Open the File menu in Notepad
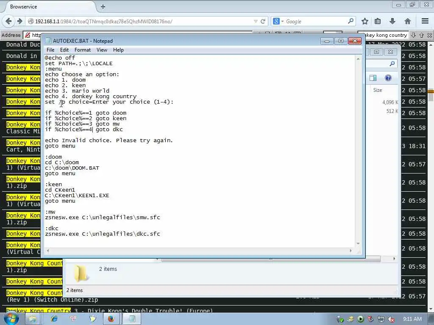Screen dimensions: 434x325 tap(50, 50)
